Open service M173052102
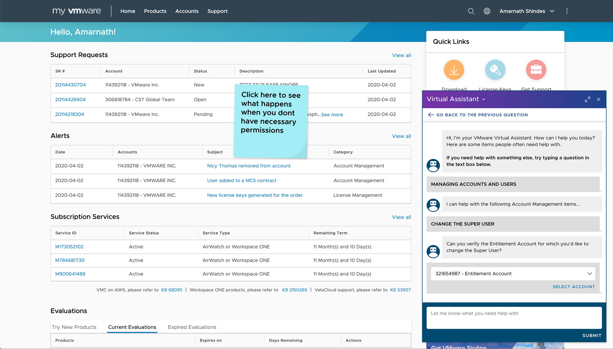 pyautogui.click(x=69, y=247)
